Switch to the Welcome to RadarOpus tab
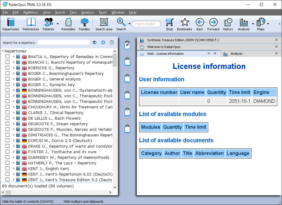This screenshot has width=282, height=205. [x=164, y=47]
